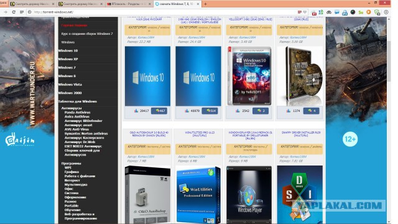The height and width of the screenshot is (224, 398).
Task: Open WinUtilities Professional Edition thumbnail
Action: pos(198,195)
